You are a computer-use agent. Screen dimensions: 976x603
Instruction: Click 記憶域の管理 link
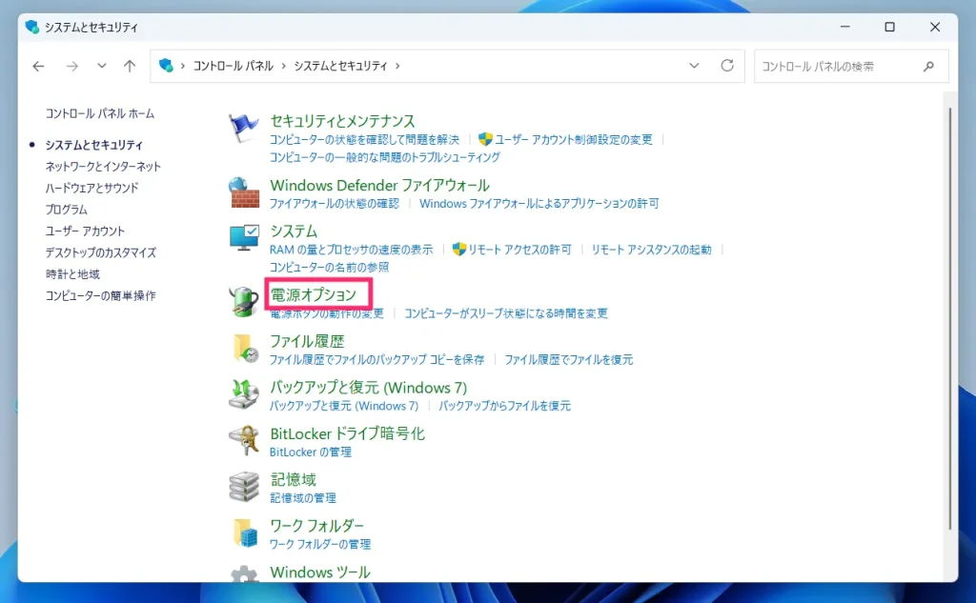302,498
